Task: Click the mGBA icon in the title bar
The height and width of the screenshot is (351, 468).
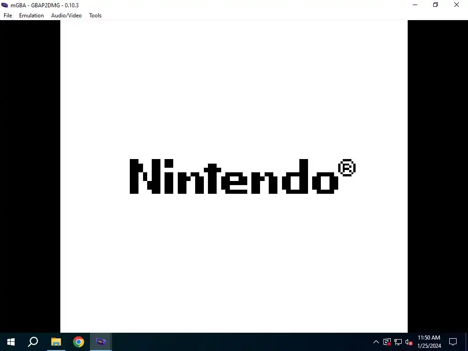Action: (5, 5)
